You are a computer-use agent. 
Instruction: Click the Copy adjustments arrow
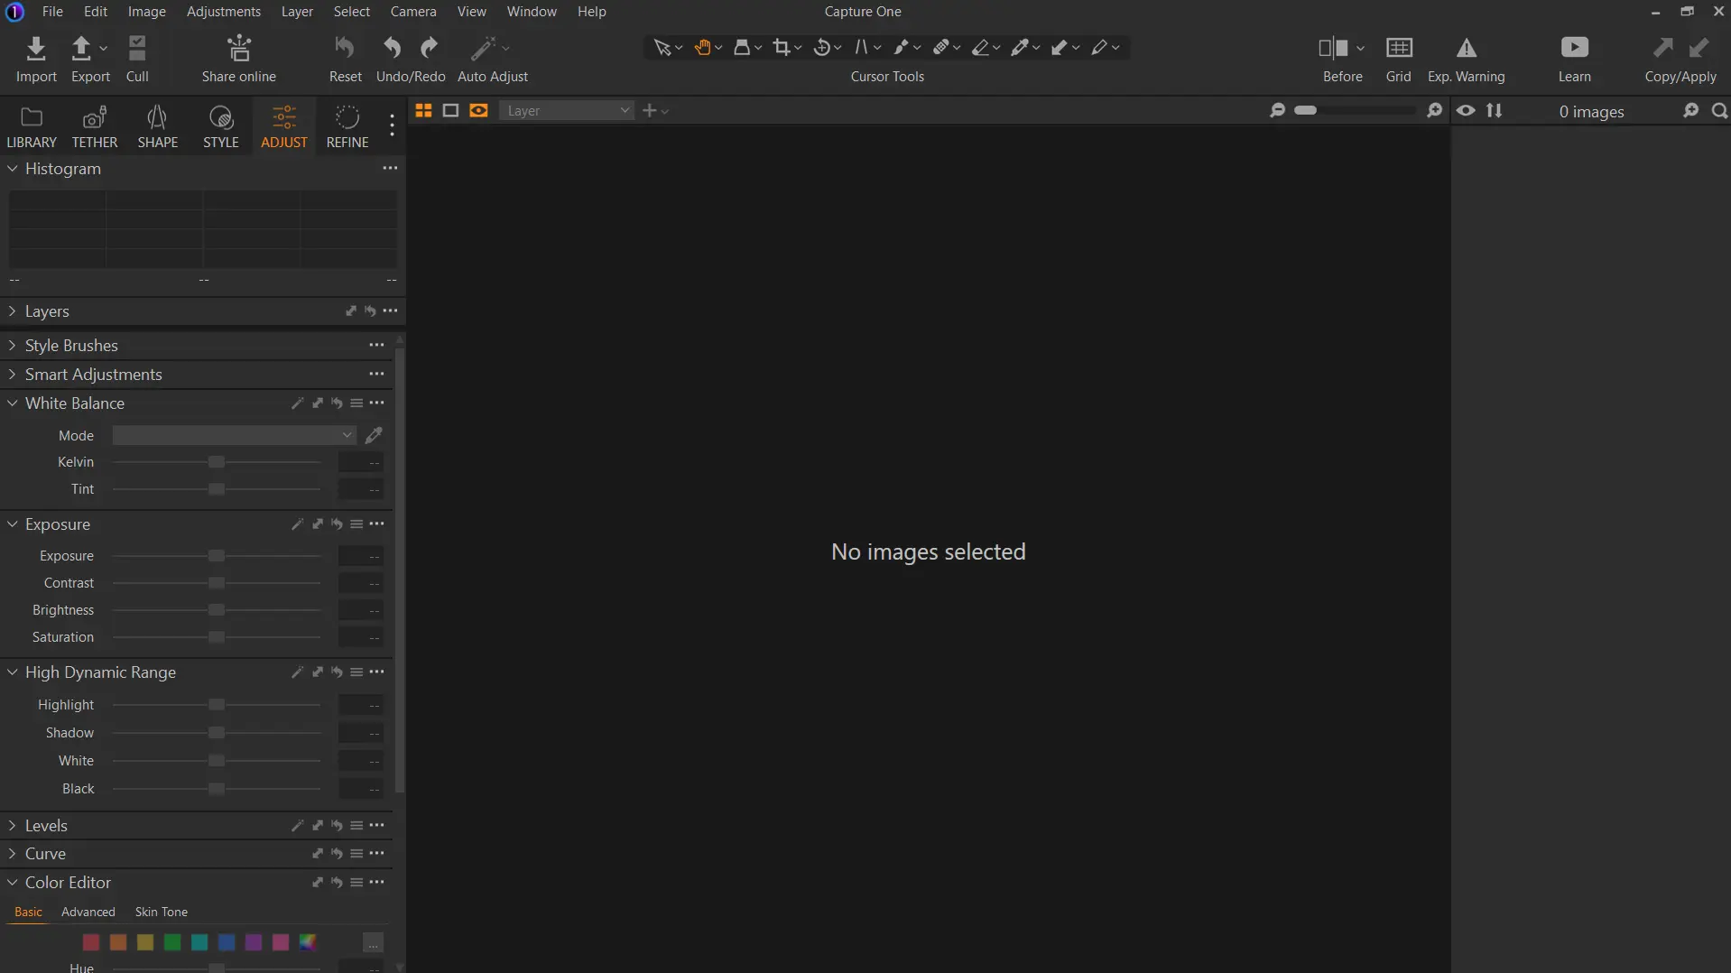1662,47
